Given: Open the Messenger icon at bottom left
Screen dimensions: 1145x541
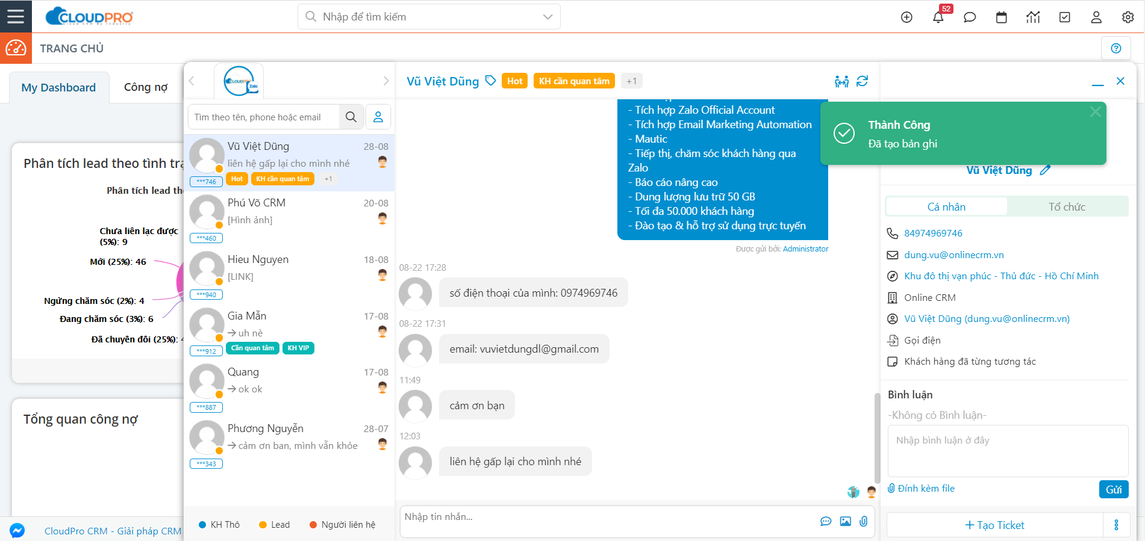Looking at the screenshot, I should pos(17,531).
